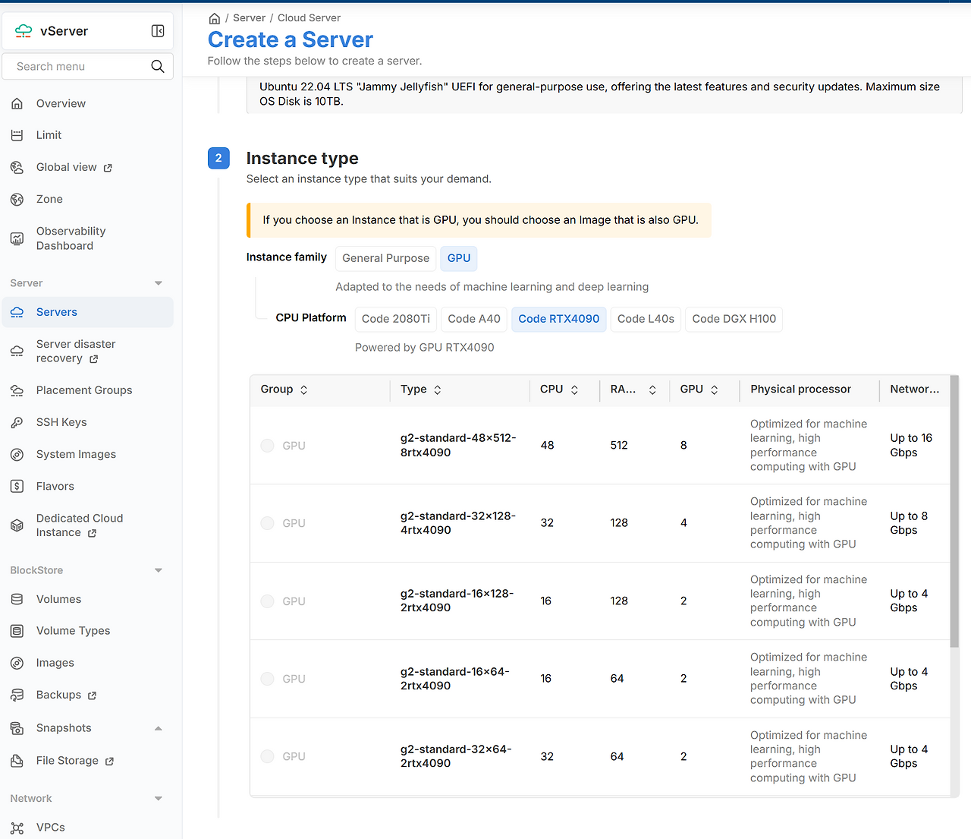Collapse the BlockStore section in the sidebar
The width and height of the screenshot is (971, 839).
tap(159, 570)
